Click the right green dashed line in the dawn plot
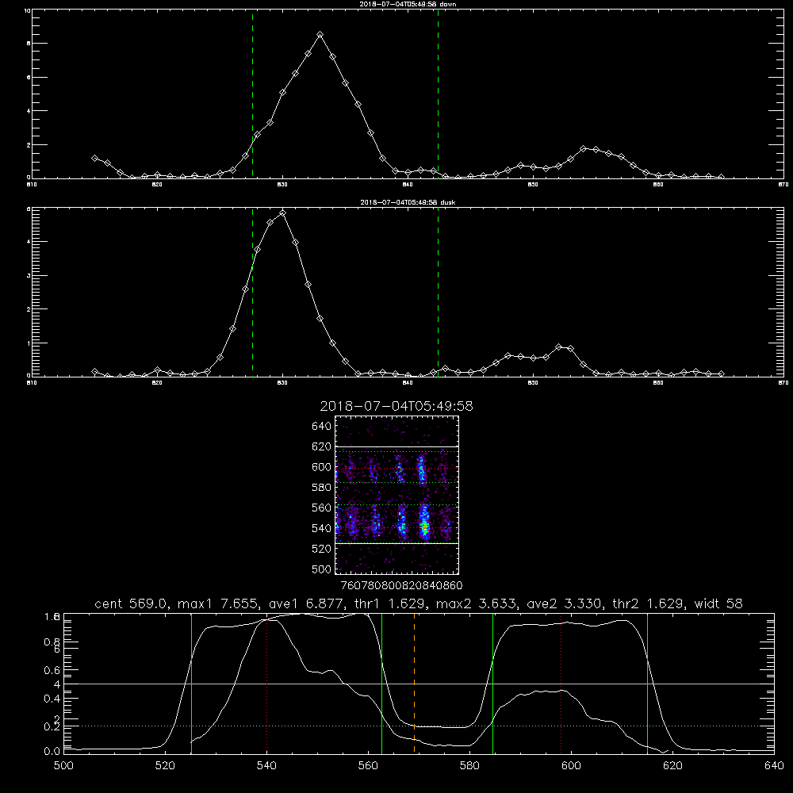Image resolution: width=793 pixels, height=793 pixels. click(x=438, y=94)
